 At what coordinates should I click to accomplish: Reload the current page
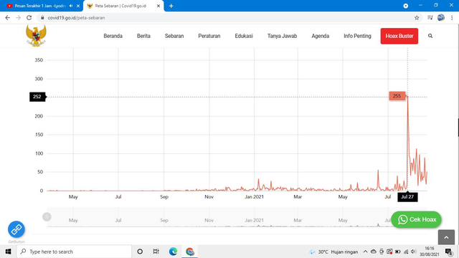(x=29, y=17)
